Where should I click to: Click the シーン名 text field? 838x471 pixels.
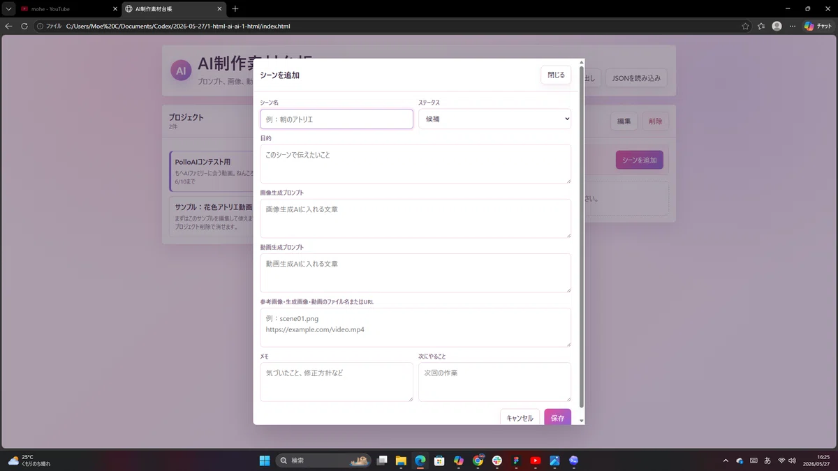tap(337, 119)
